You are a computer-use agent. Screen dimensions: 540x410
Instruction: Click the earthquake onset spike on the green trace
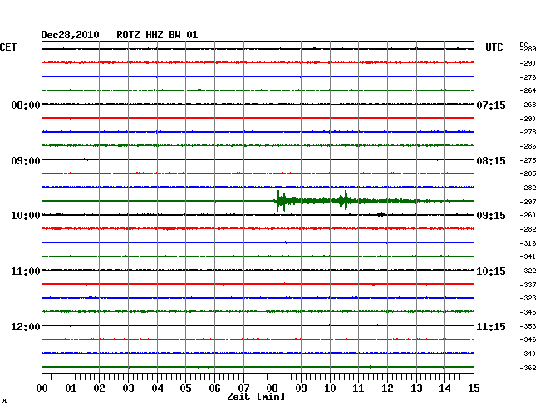[x=278, y=201]
